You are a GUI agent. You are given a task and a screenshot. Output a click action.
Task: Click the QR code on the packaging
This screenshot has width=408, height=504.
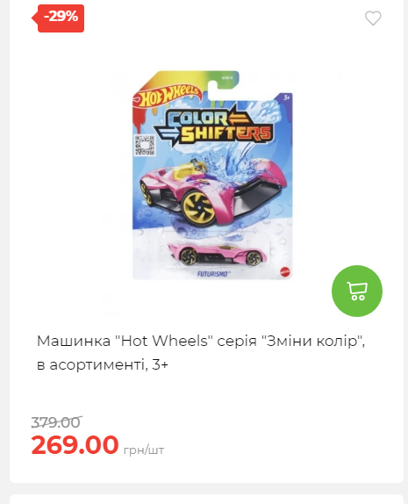pos(145,145)
